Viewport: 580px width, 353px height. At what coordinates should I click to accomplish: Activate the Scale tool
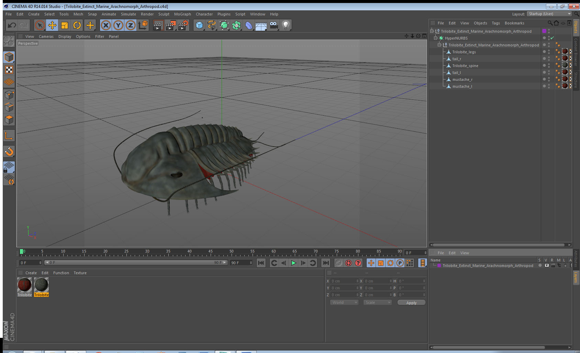pyautogui.click(x=65, y=25)
